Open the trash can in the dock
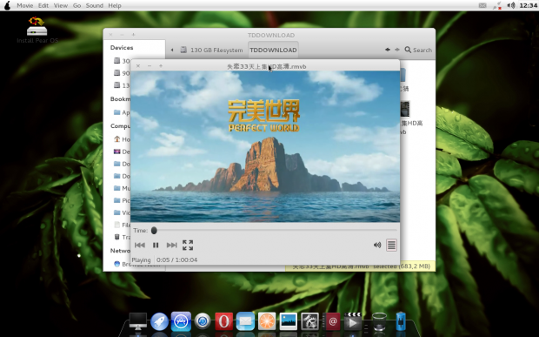This screenshot has height=337, width=539. 379,321
